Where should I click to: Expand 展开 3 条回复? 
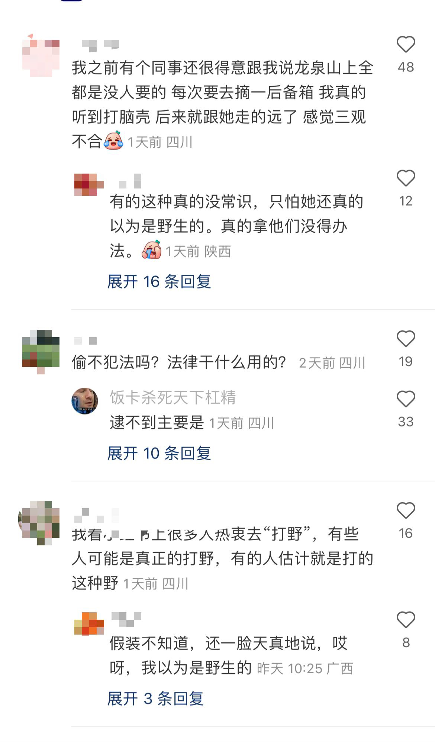[x=155, y=699]
